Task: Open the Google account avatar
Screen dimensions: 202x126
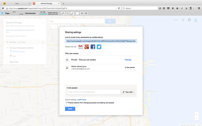Action: click(196, 20)
